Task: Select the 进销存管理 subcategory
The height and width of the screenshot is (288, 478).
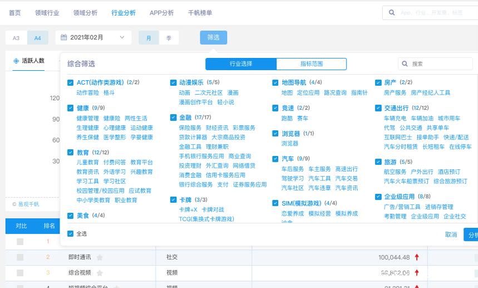Action: (x=439, y=207)
